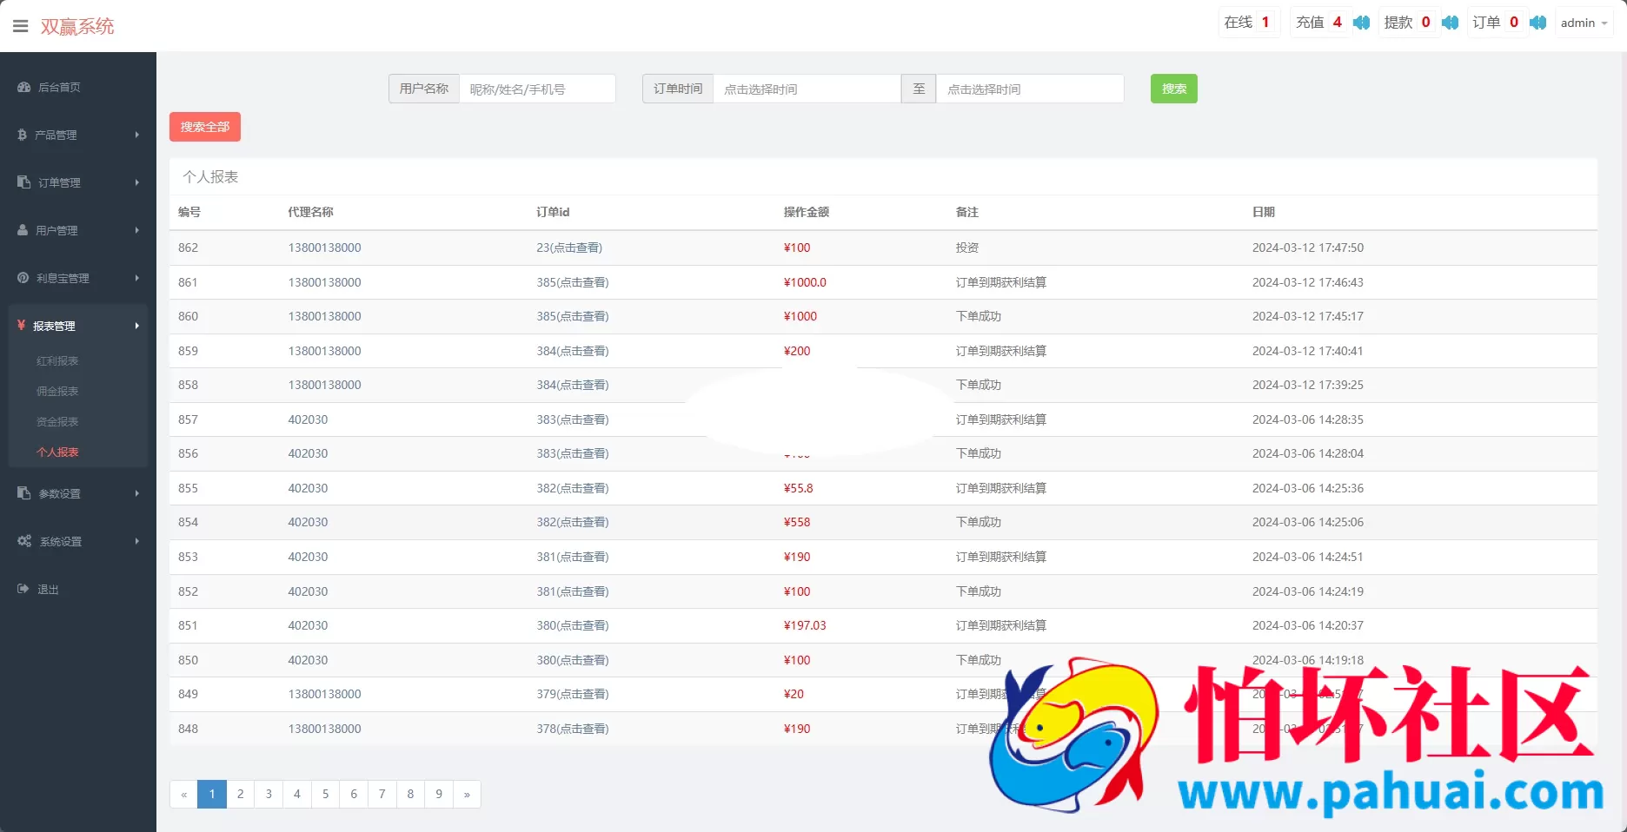Select the 用户管理 user icon
The height and width of the screenshot is (832, 1627).
point(22,230)
